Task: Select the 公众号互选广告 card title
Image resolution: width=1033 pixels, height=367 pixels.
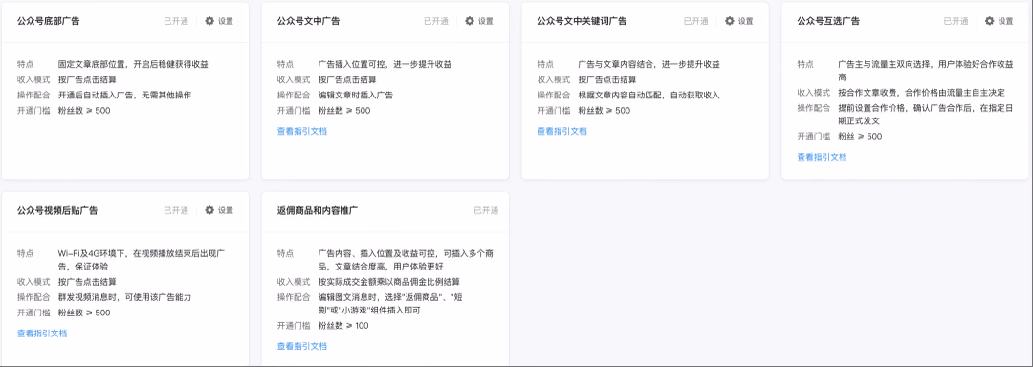Action: pos(828,21)
